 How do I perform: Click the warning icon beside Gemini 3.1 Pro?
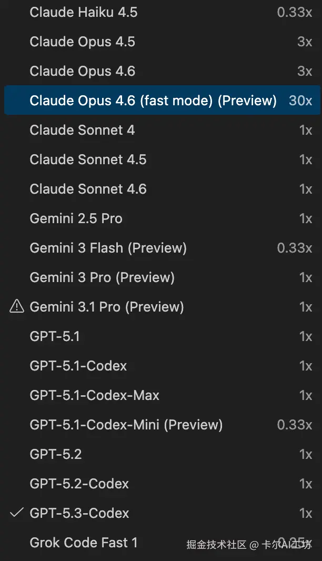[17, 306]
